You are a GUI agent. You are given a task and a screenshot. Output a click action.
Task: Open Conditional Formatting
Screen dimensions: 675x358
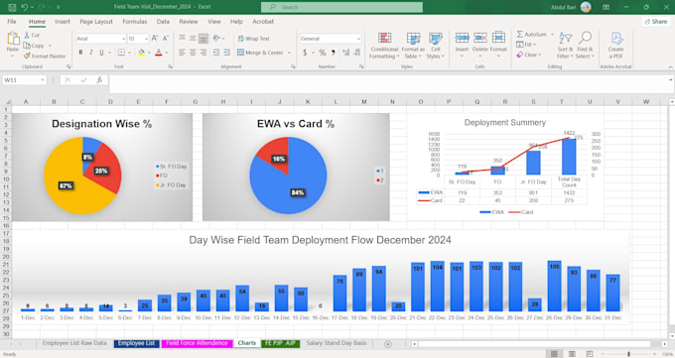[384, 46]
